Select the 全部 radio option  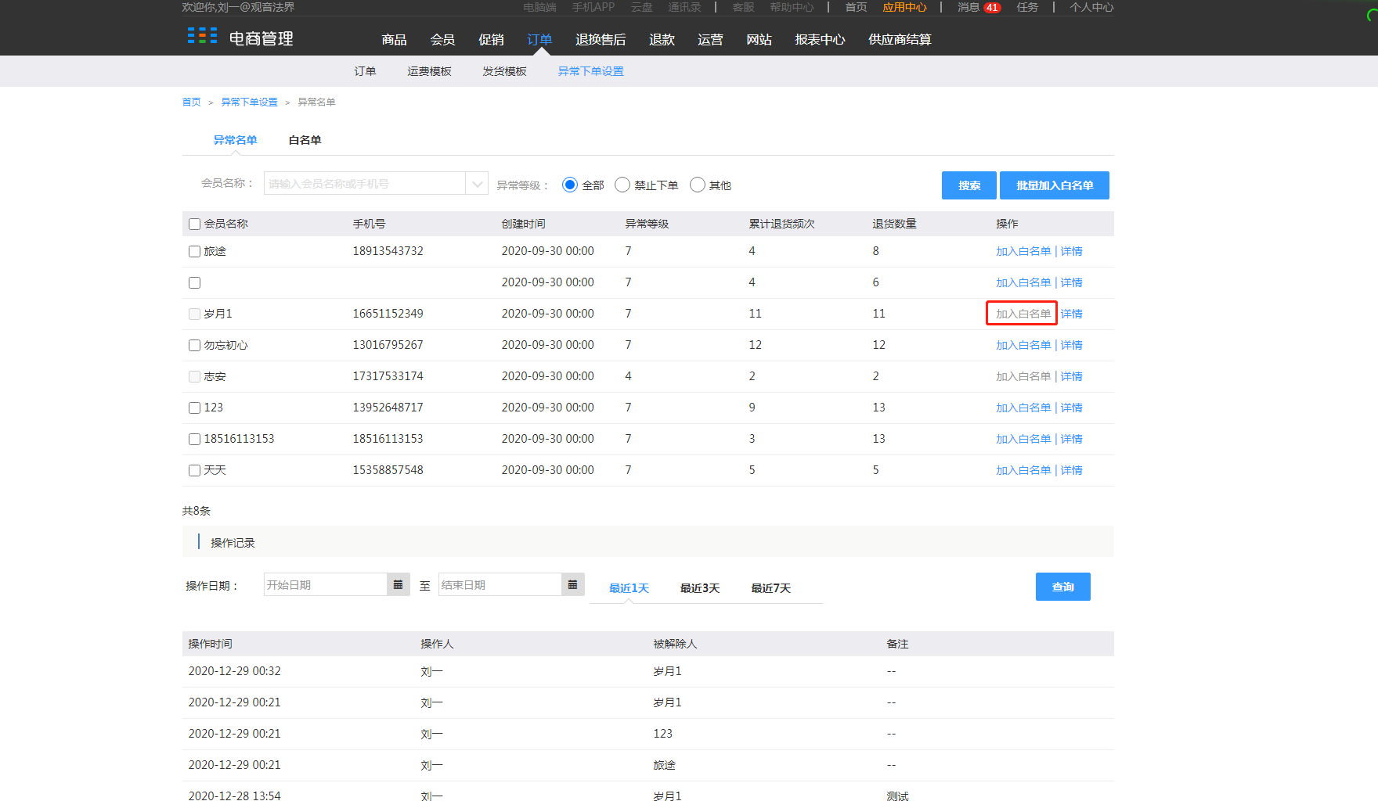pyautogui.click(x=570, y=185)
